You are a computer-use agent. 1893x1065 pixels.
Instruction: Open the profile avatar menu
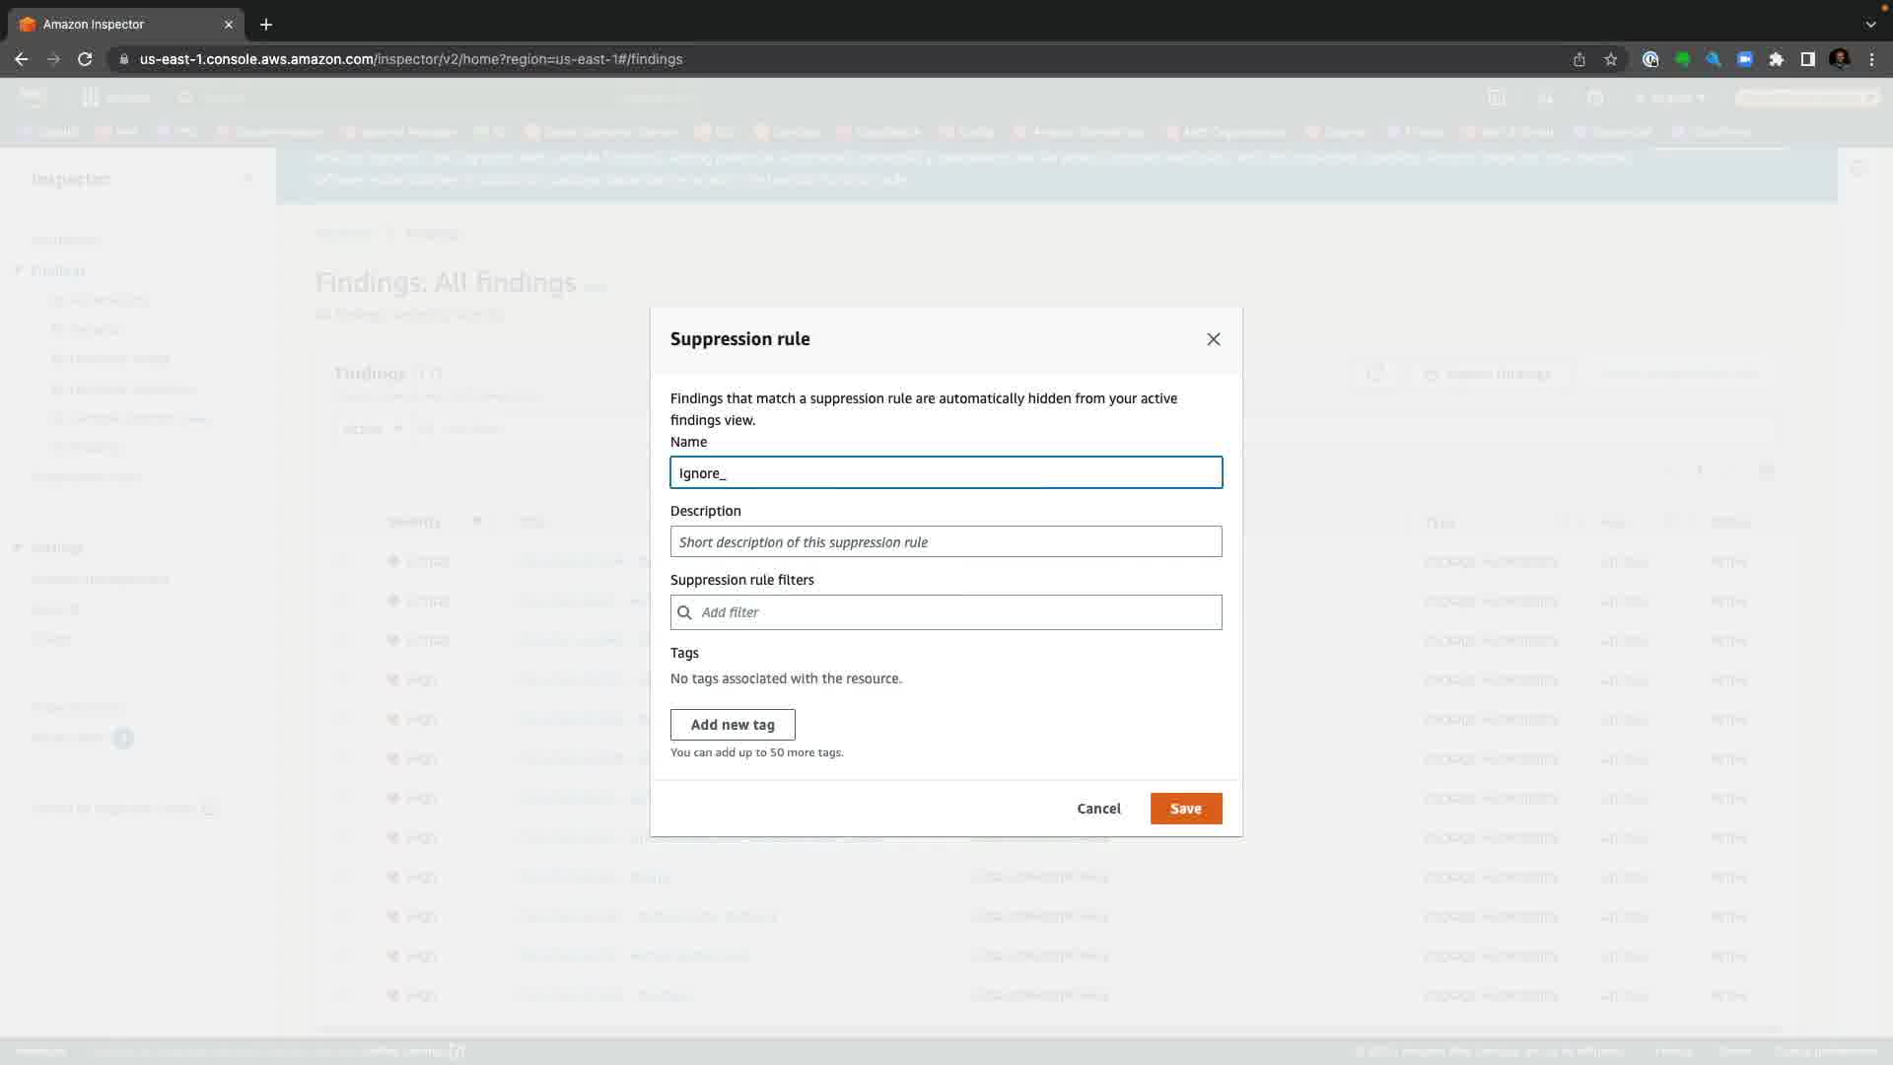tap(1839, 59)
